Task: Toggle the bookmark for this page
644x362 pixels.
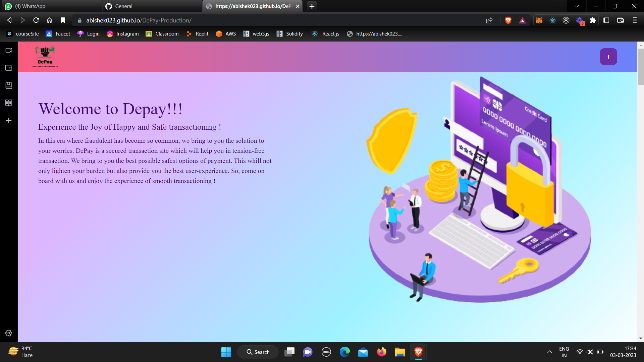Action: [x=63, y=20]
